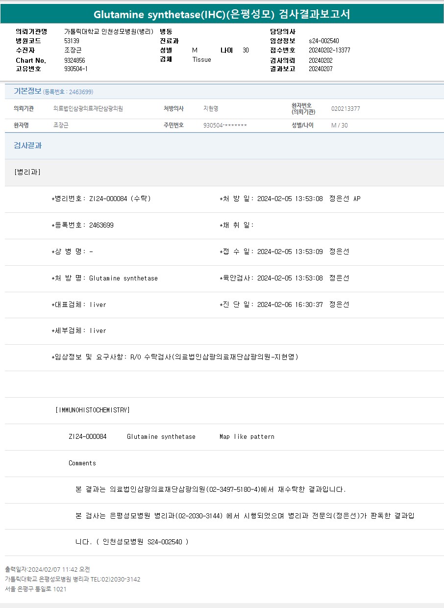Click the 출력일자 print date in footer

pyautogui.click(x=48, y=569)
